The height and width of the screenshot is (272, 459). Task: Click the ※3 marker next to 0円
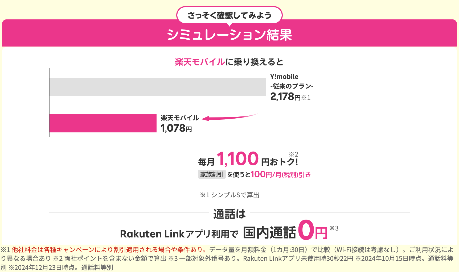334,228
